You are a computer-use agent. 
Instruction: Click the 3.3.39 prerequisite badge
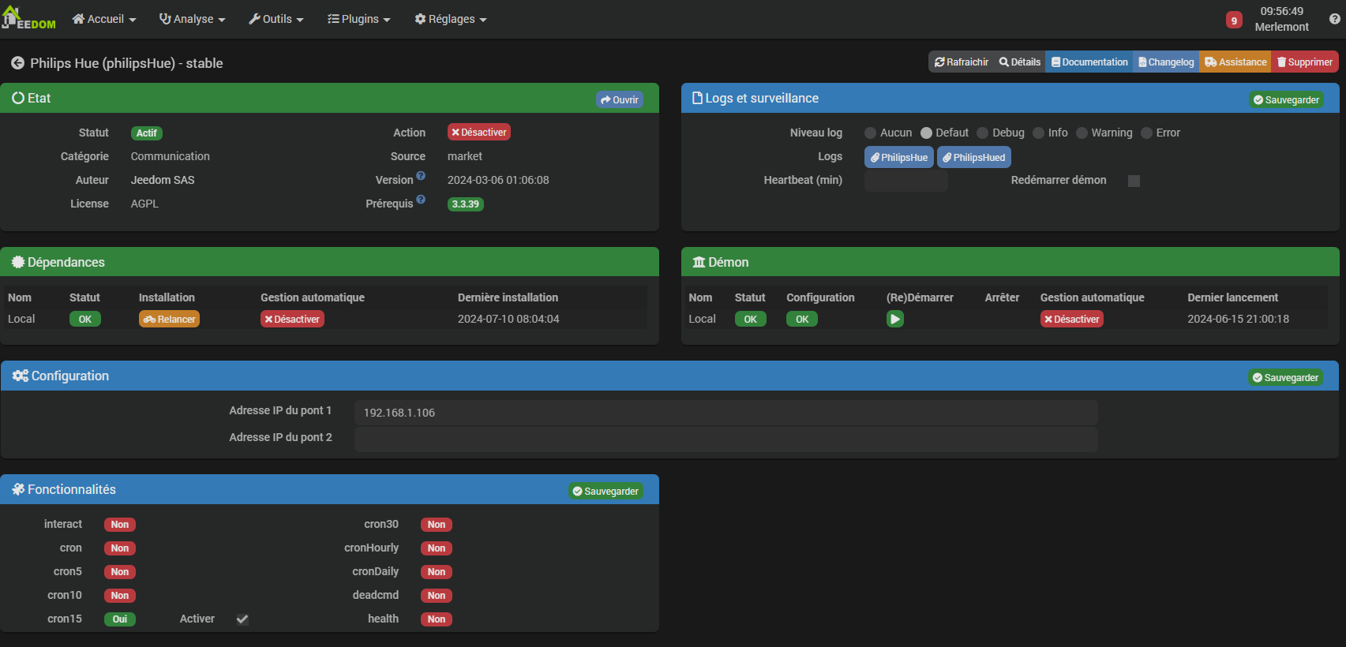tap(466, 204)
